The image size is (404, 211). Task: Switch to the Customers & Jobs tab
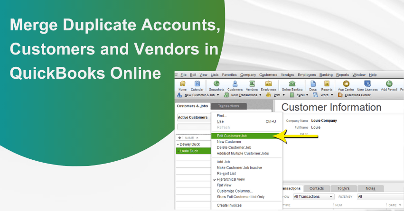click(192, 106)
